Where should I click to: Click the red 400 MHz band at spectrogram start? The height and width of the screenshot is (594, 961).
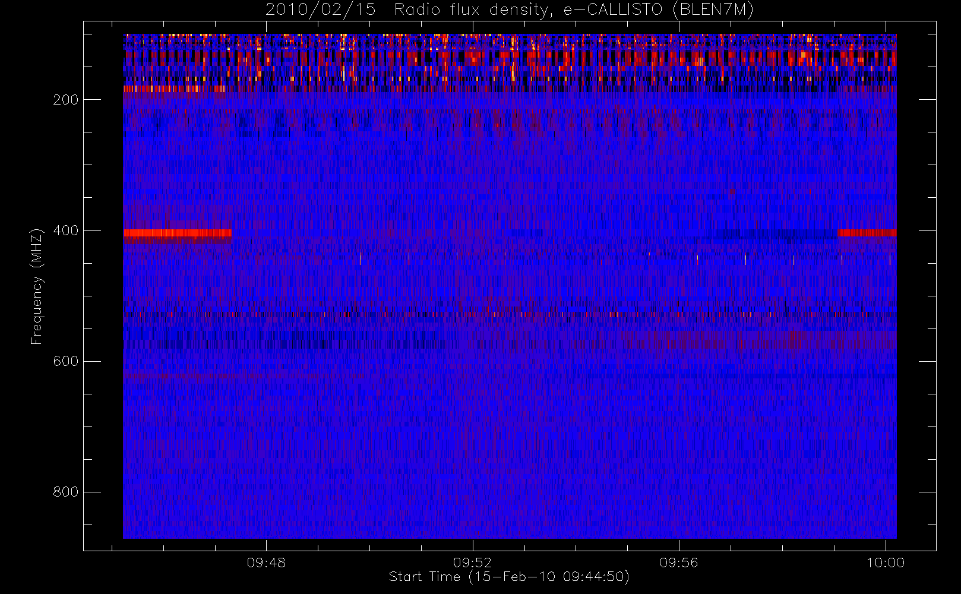coord(178,233)
